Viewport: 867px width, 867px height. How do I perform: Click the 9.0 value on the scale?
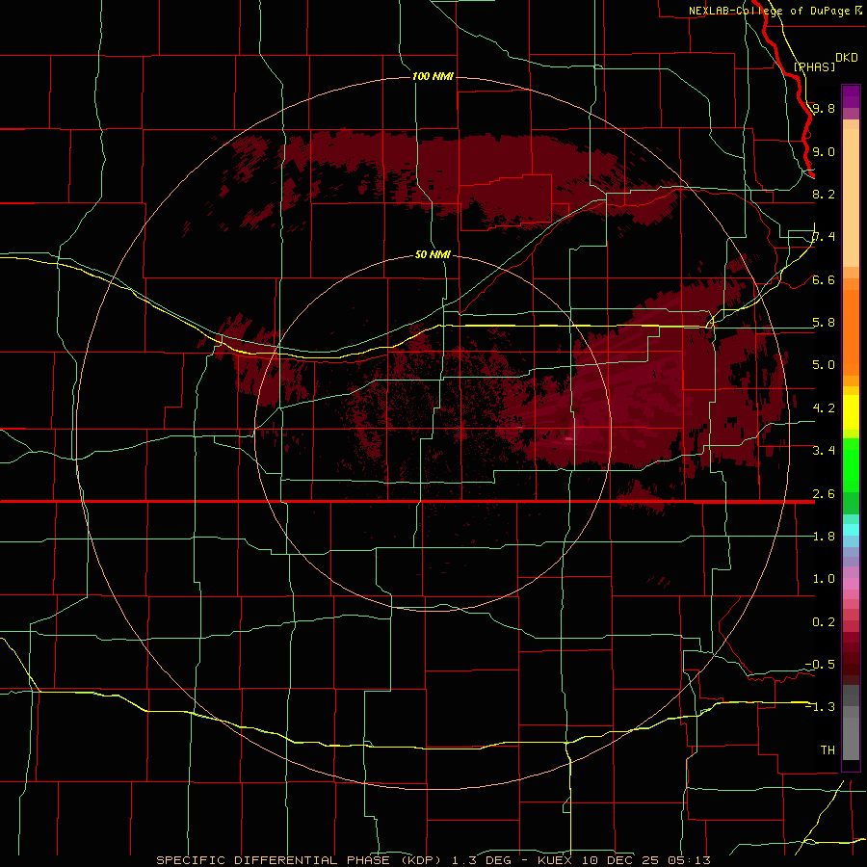click(x=824, y=152)
